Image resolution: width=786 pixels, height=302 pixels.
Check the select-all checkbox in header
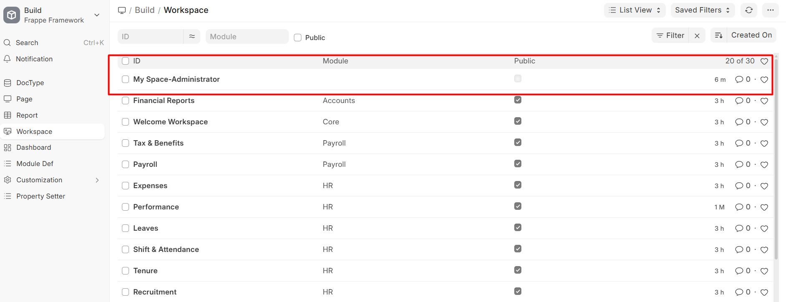pos(125,61)
